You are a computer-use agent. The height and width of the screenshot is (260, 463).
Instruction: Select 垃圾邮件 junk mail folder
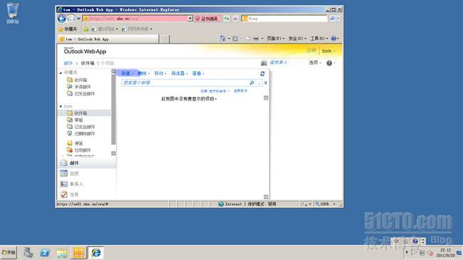[x=79, y=150]
